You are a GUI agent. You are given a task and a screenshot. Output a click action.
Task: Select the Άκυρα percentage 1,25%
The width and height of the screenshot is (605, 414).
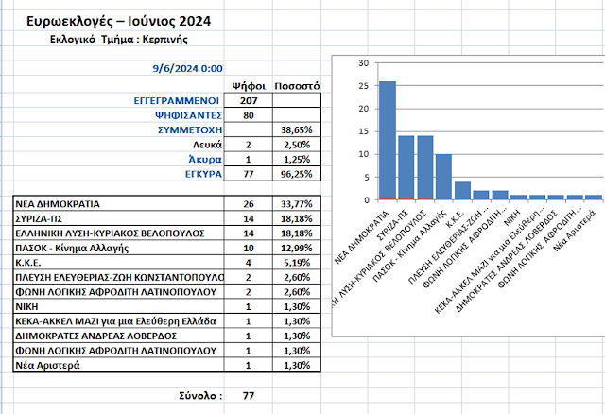click(297, 160)
